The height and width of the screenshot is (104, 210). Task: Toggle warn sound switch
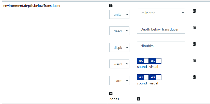click(143, 61)
